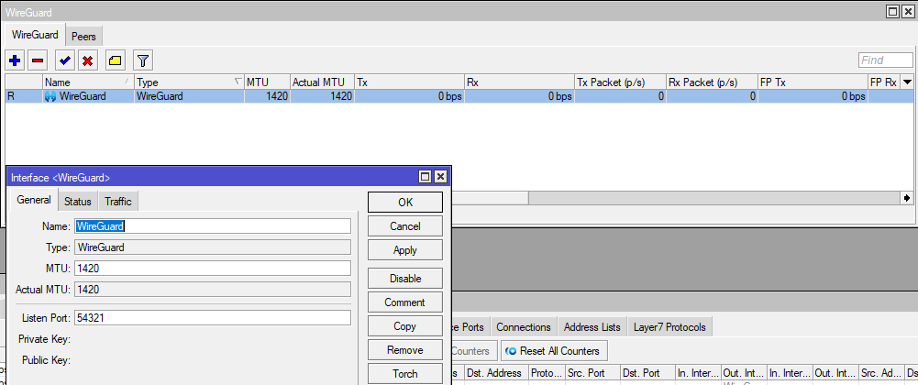Click the Rx Packet (p/s) column header

click(x=712, y=82)
